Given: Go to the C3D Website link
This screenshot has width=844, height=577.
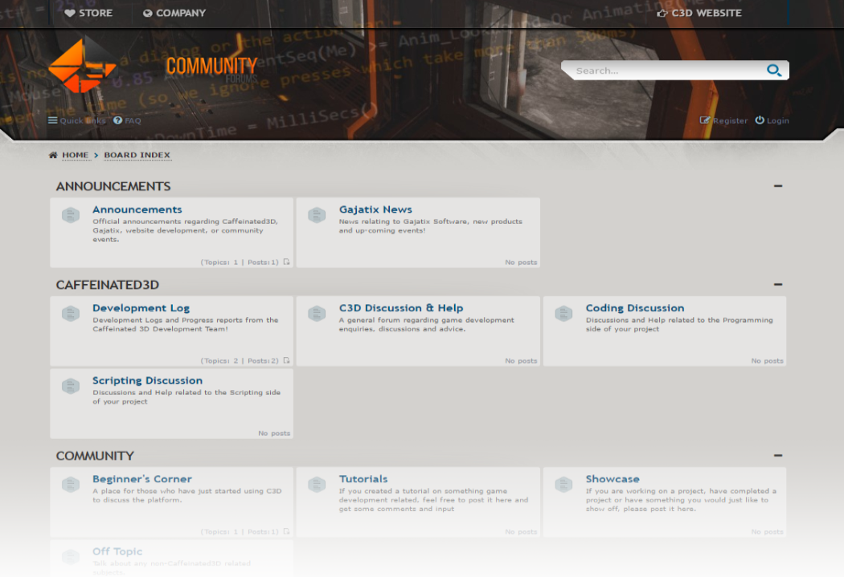Looking at the screenshot, I should 699,13.
